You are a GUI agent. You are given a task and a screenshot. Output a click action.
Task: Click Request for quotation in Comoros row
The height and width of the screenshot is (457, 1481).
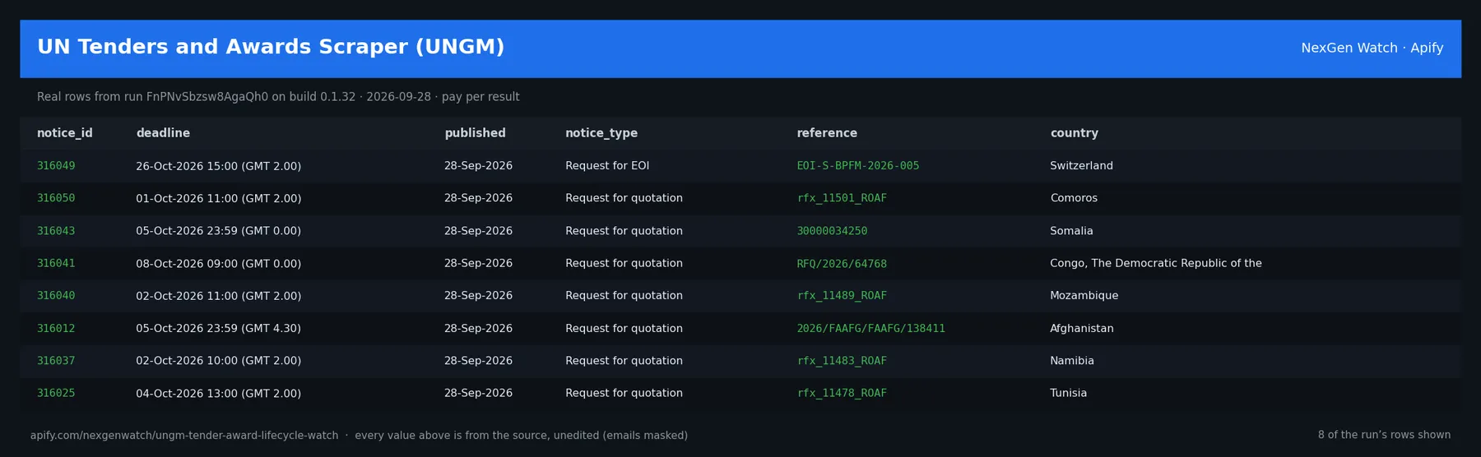[624, 198]
